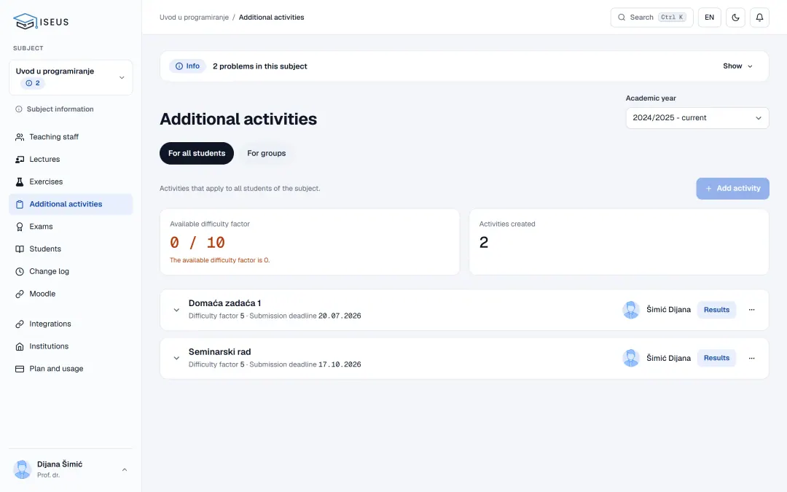Open the Academic year dropdown
Screen dimensions: 787x492
click(x=697, y=118)
